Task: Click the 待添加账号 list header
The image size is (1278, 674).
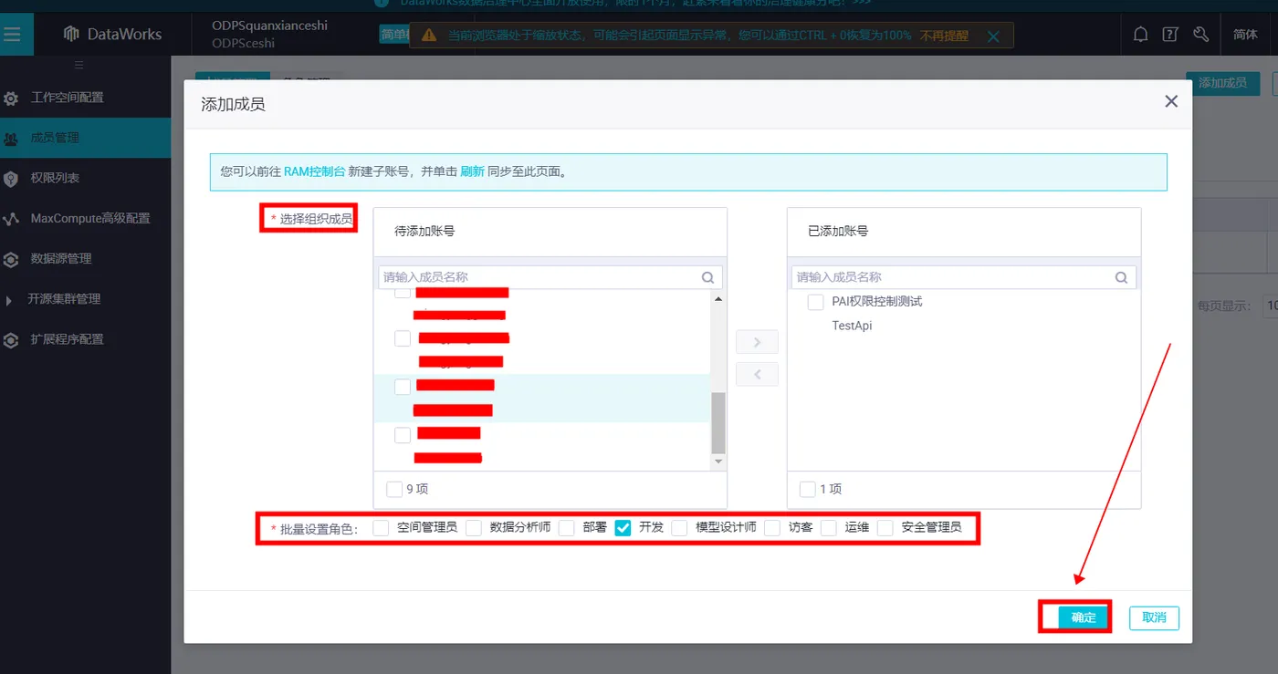Action: (x=550, y=232)
